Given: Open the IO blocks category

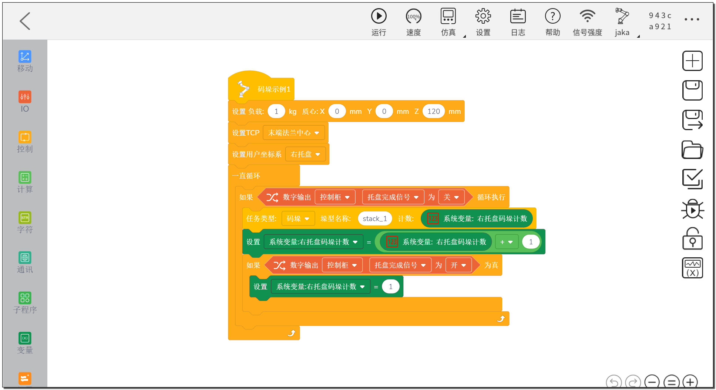Looking at the screenshot, I should click(x=25, y=102).
